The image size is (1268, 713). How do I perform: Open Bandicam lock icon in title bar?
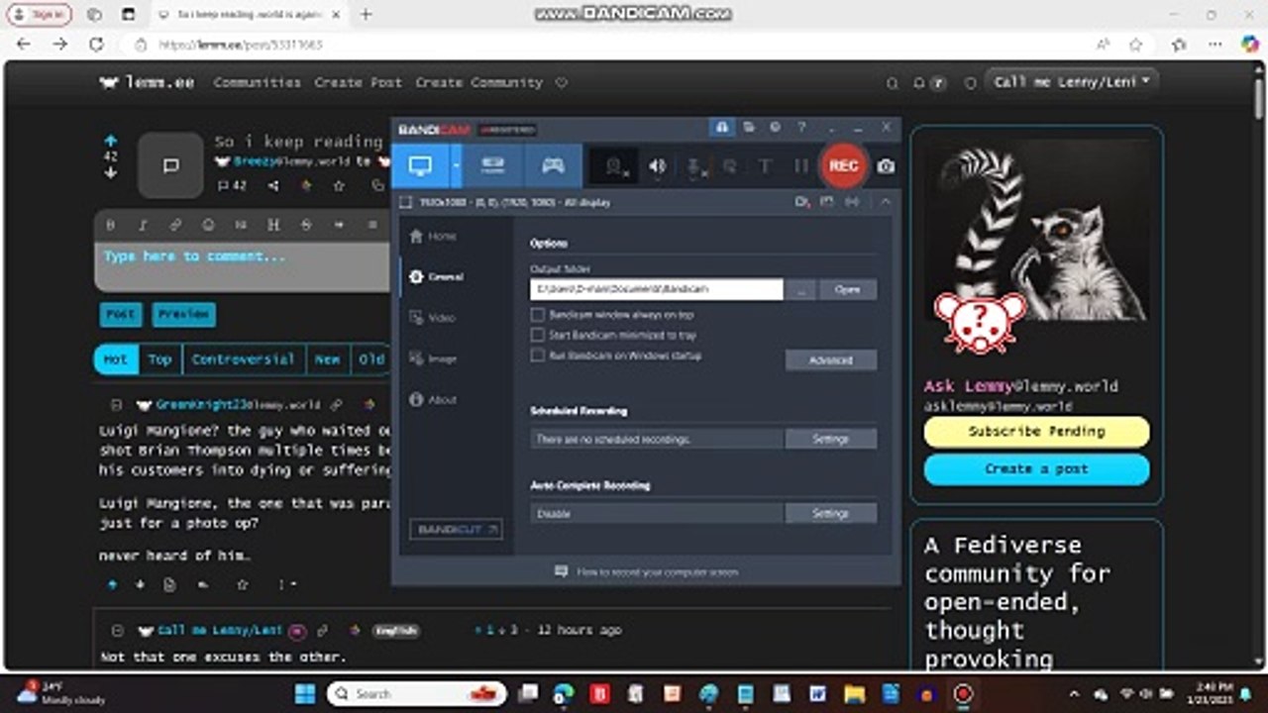[722, 128]
